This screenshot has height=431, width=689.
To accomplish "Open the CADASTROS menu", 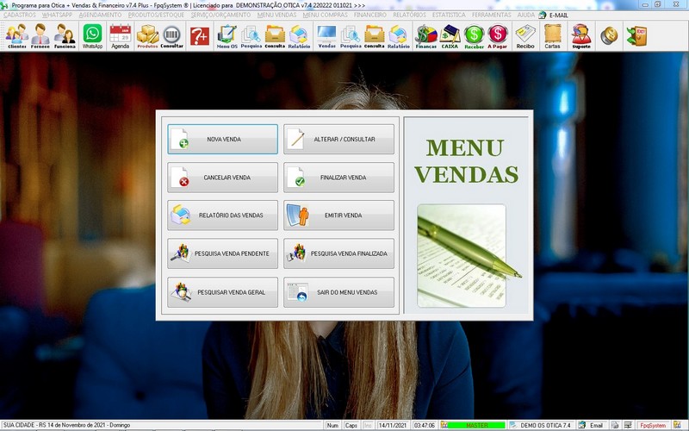I will coord(20,15).
